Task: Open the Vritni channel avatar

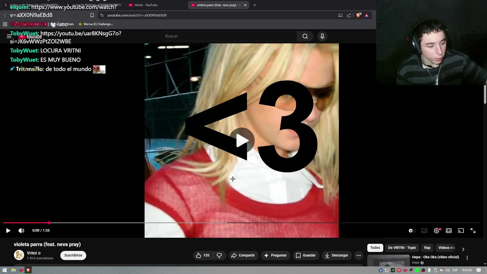Action: pyautogui.click(x=19, y=255)
